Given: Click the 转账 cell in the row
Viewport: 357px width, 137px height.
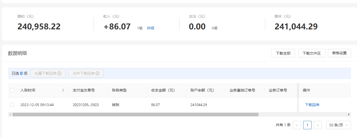Looking at the screenshot, I should pos(116,105).
